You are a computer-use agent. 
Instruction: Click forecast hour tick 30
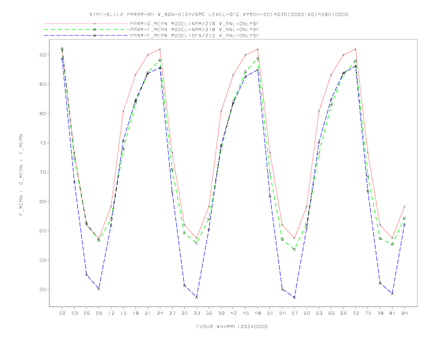pyautogui.click(x=184, y=313)
